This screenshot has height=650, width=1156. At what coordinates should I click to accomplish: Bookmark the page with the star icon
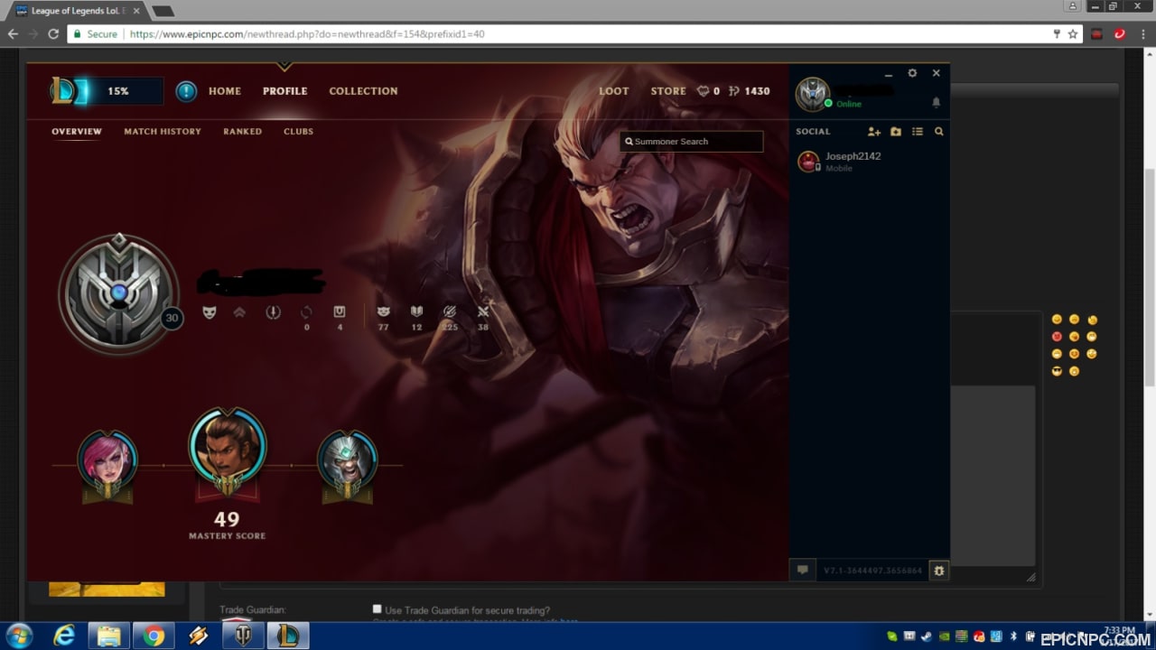point(1073,34)
